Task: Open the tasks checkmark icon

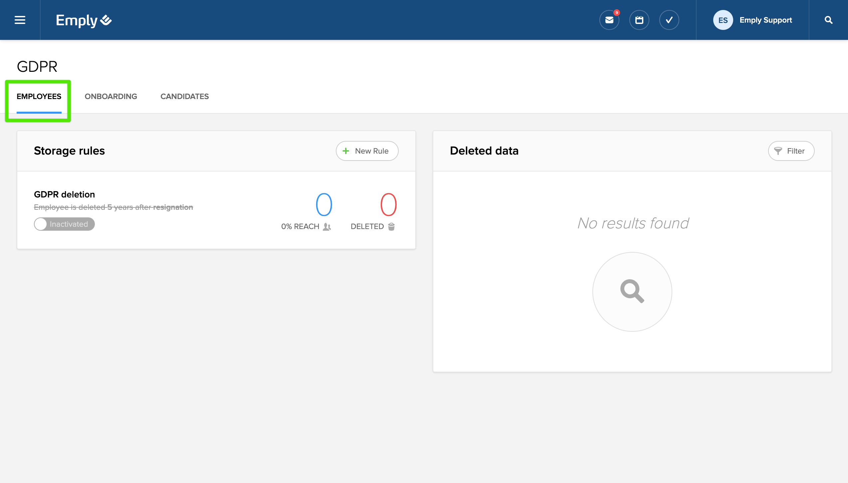Action: click(x=669, y=20)
